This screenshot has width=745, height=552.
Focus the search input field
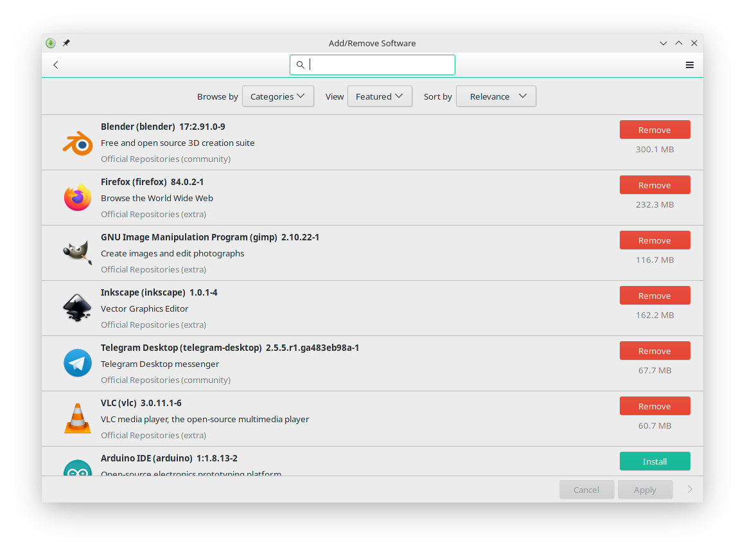tap(372, 65)
